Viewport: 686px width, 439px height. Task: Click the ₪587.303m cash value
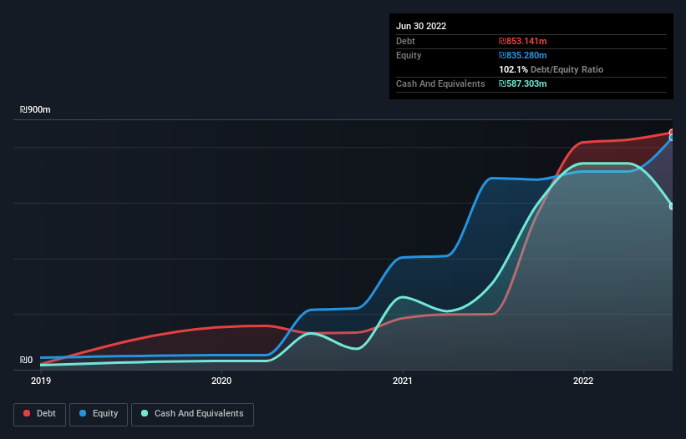point(523,83)
